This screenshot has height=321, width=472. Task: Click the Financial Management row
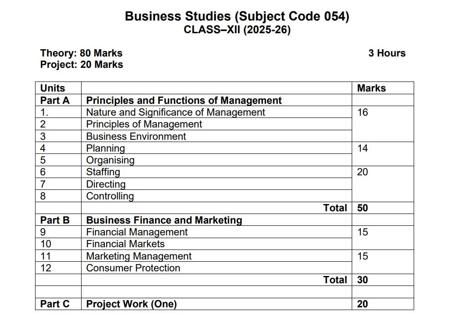click(137, 232)
